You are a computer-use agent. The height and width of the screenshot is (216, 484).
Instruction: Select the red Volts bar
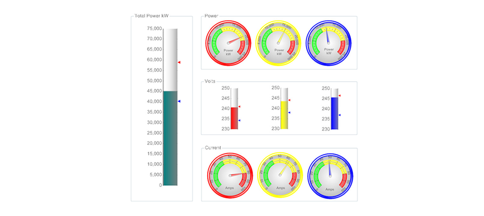coord(234,118)
